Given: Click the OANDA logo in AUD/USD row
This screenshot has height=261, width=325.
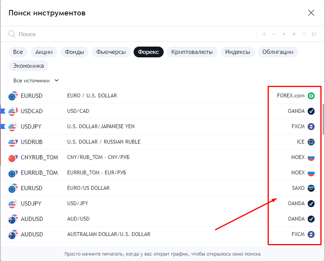Looking at the screenshot, I should click(311, 219).
